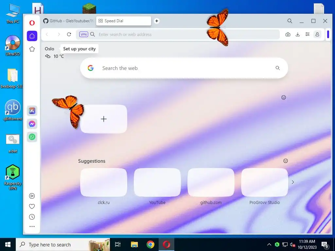
Task: Open a new tab with the plus button
Action: 157,21
